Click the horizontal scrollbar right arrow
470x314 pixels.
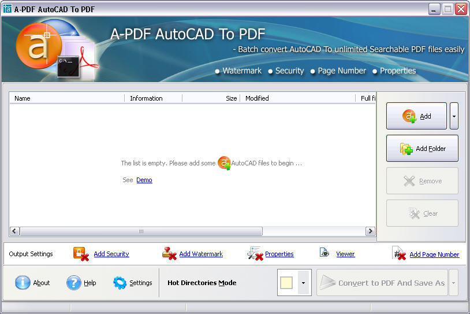click(x=371, y=231)
